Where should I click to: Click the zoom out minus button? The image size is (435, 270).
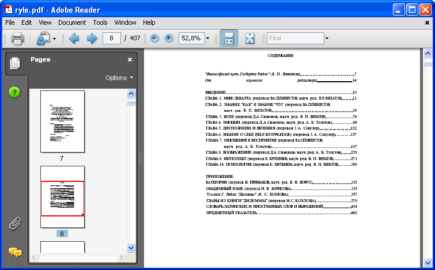point(154,39)
